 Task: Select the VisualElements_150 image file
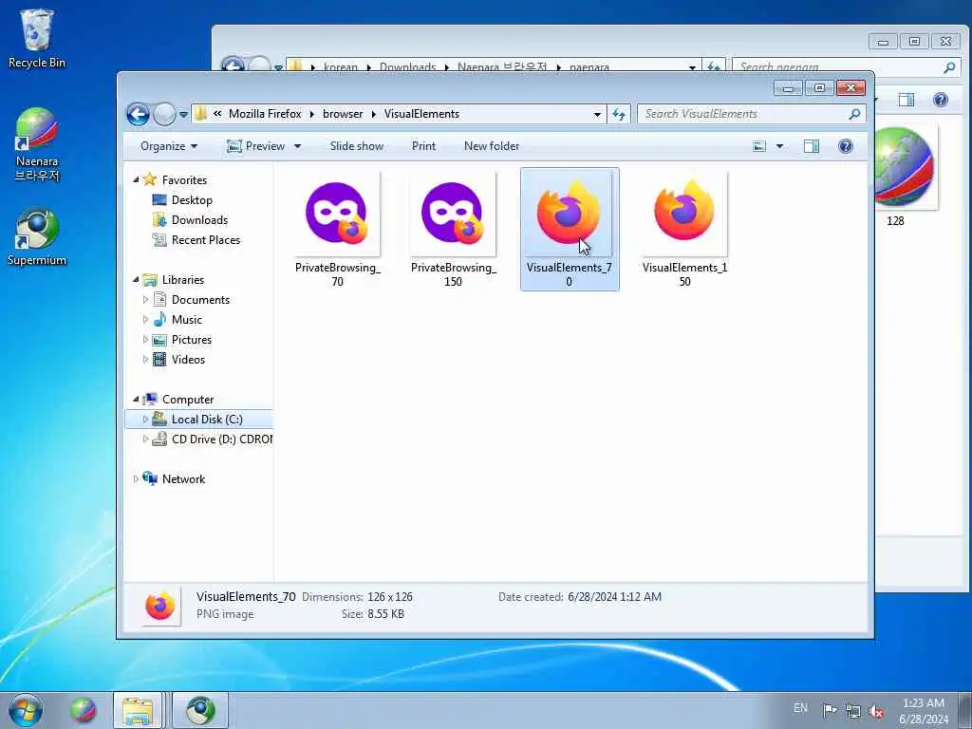[x=685, y=230]
